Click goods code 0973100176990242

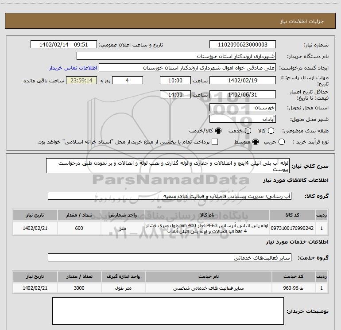coord(292,228)
